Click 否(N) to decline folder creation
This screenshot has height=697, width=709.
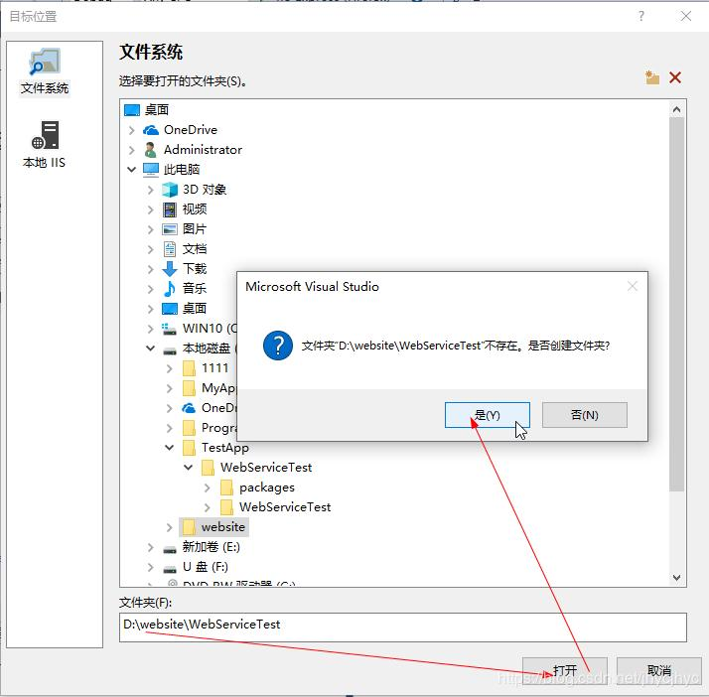[x=584, y=415]
